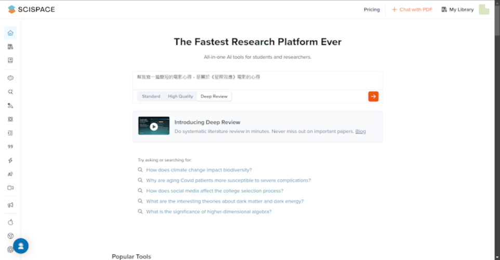Screen dimensions: 500x260
Task: Open the Pricing page
Action: 372,9
